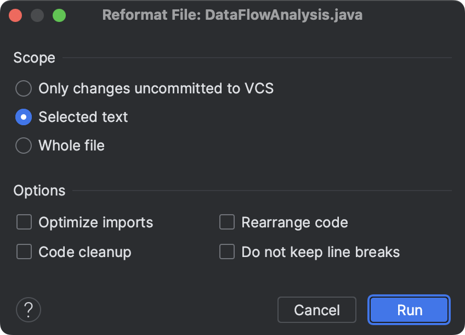Check "Do not keep line breaks"
Viewport: 465px width, 335px height.
click(x=227, y=252)
